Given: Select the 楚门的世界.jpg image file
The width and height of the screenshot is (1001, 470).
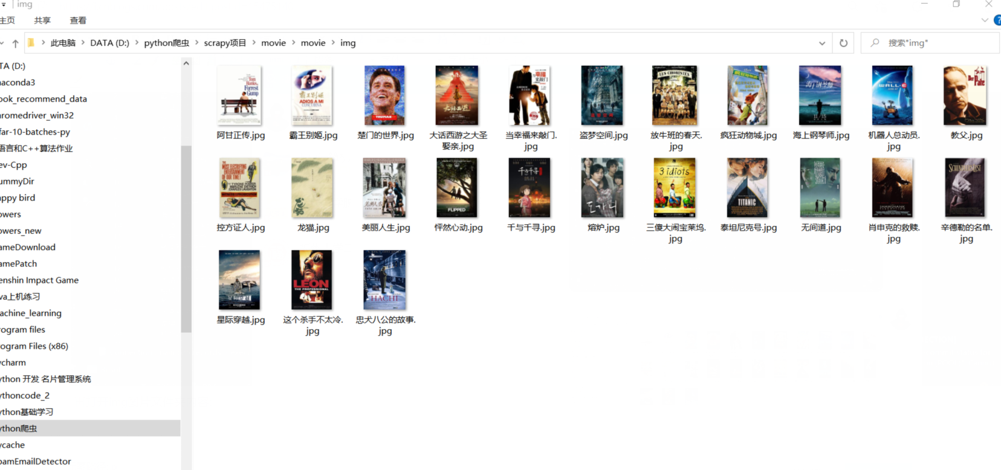Looking at the screenshot, I should click(384, 95).
